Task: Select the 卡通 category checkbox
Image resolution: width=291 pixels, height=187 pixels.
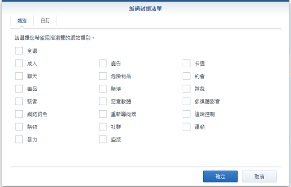Action: [x=186, y=64]
